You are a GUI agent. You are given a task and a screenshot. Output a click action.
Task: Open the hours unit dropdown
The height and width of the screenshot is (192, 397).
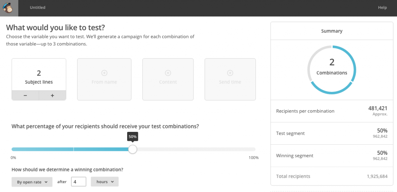pyautogui.click(x=105, y=182)
